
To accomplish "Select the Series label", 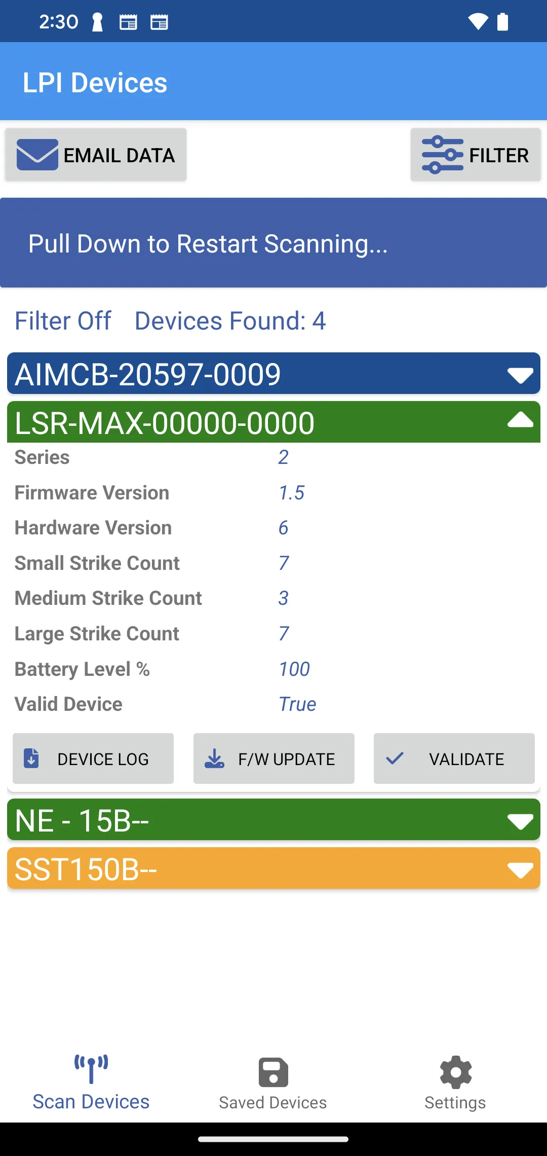I will (42, 457).
